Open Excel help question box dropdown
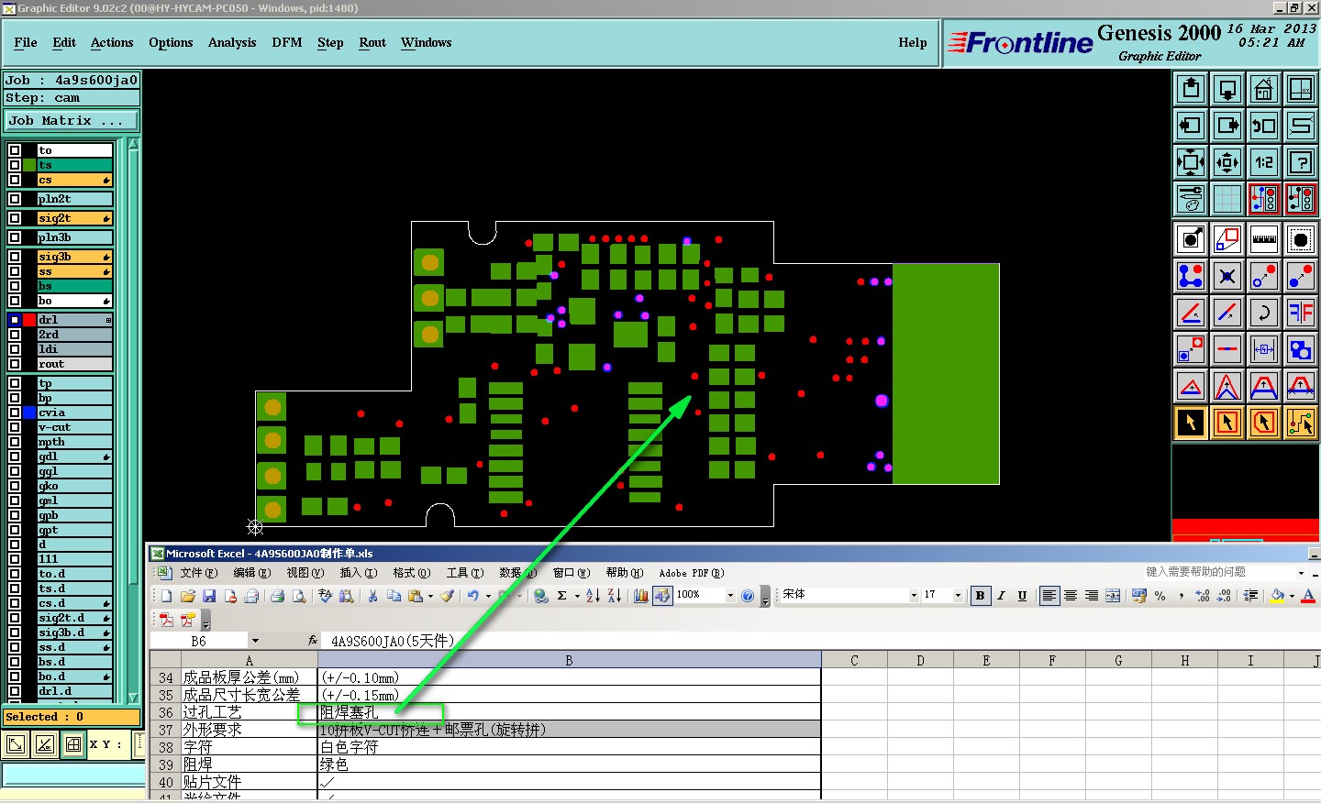The width and height of the screenshot is (1321, 803). point(1301,573)
